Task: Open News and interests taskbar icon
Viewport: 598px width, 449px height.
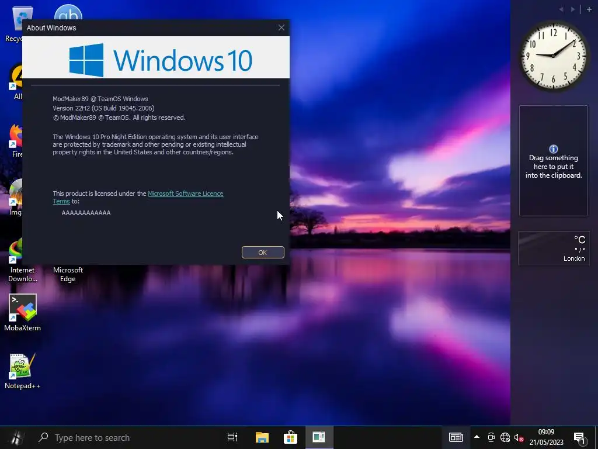Action: pyautogui.click(x=456, y=437)
